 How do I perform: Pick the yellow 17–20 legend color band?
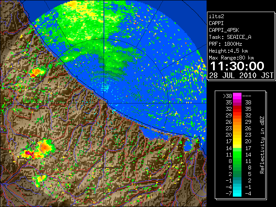tap(237, 141)
